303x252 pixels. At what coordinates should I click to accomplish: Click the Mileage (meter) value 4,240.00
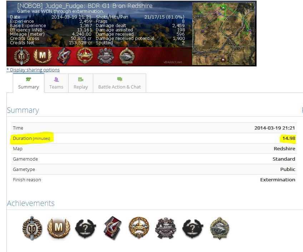pyautogui.click(x=81, y=34)
